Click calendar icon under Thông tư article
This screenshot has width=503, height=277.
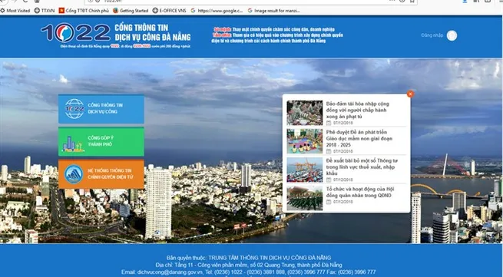click(x=329, y=180)
